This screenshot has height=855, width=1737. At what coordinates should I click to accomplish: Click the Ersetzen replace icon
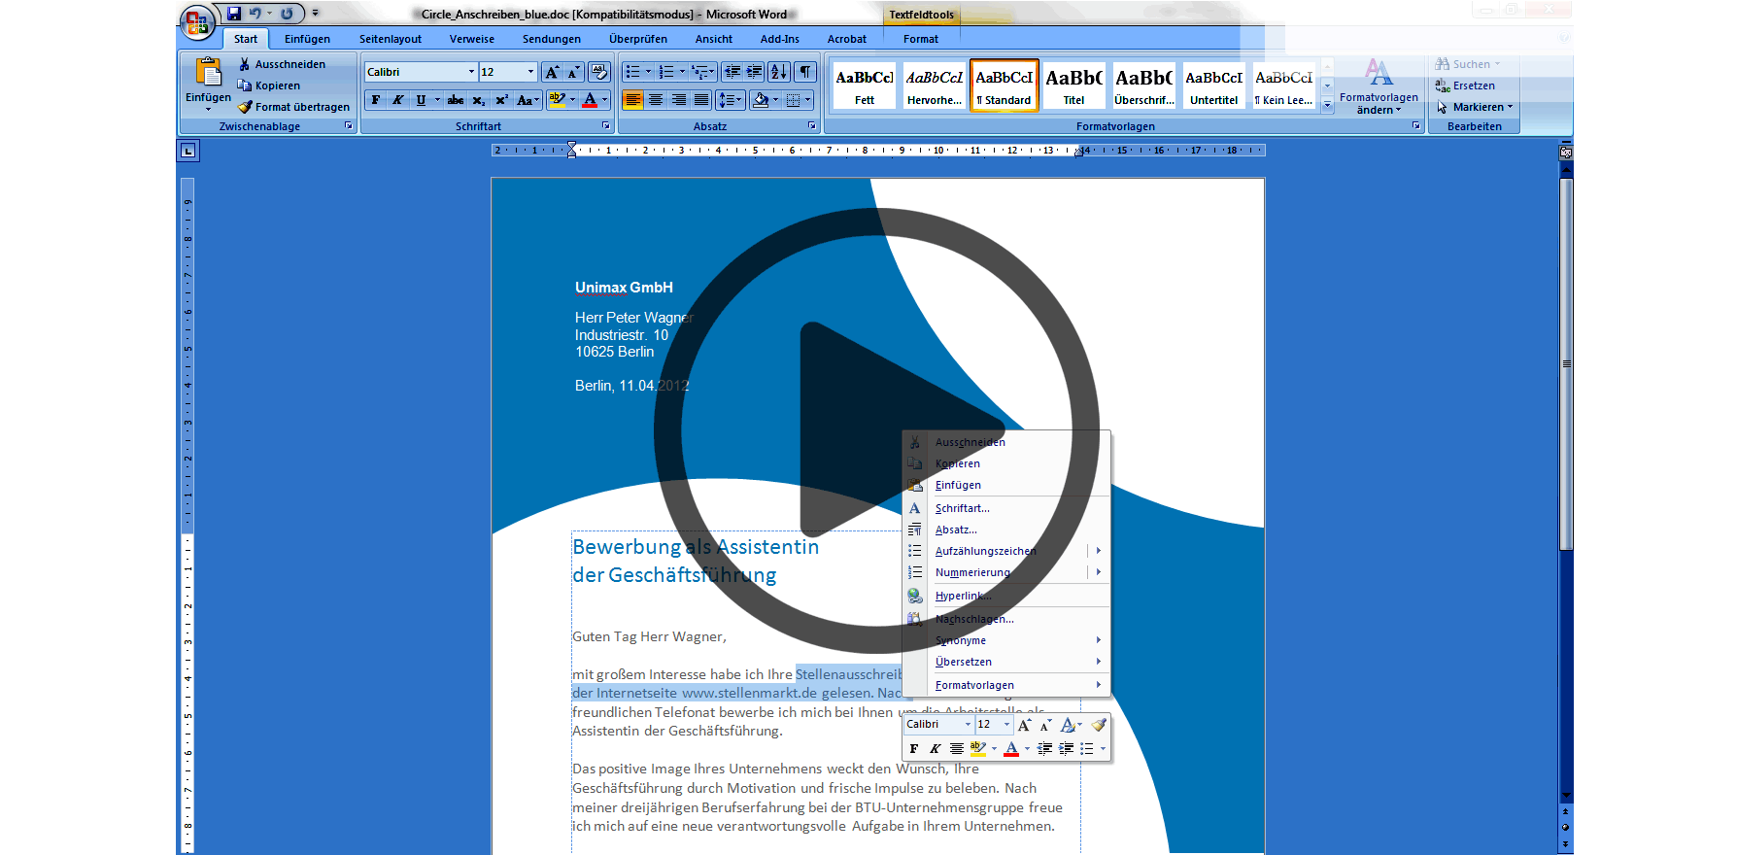click(1444, 85)
